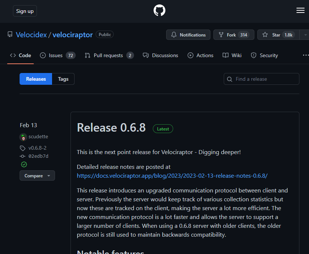
Task: Focus the Find a release search field
Action: 261,79
